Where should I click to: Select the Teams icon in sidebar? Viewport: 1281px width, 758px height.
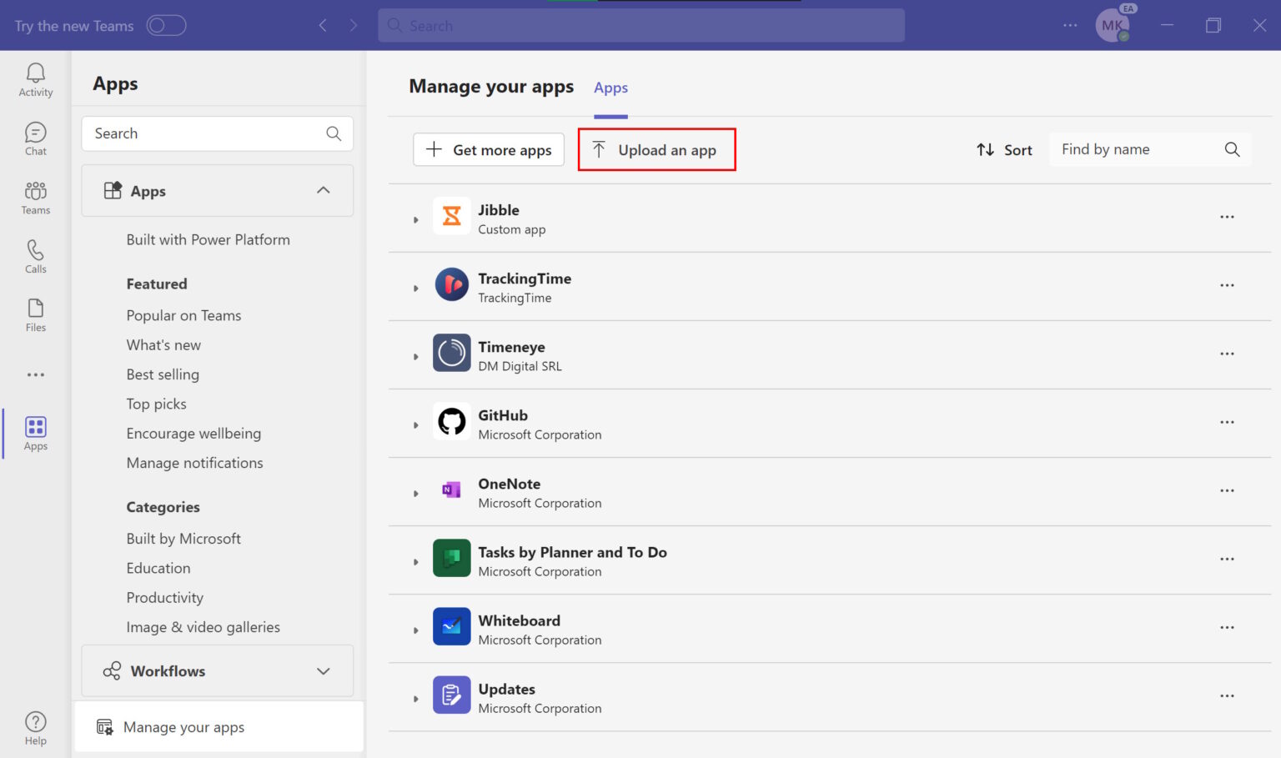click(35, 198)
